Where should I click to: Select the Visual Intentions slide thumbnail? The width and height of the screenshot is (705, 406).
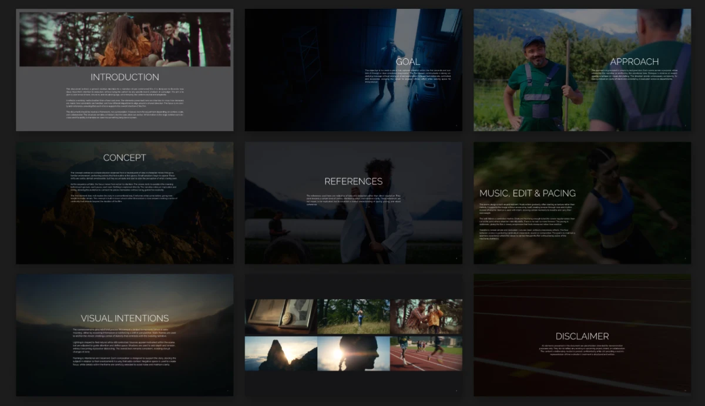tap(125, 335)
